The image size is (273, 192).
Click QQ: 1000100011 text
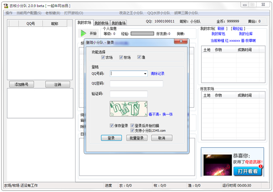click(160, 21)
